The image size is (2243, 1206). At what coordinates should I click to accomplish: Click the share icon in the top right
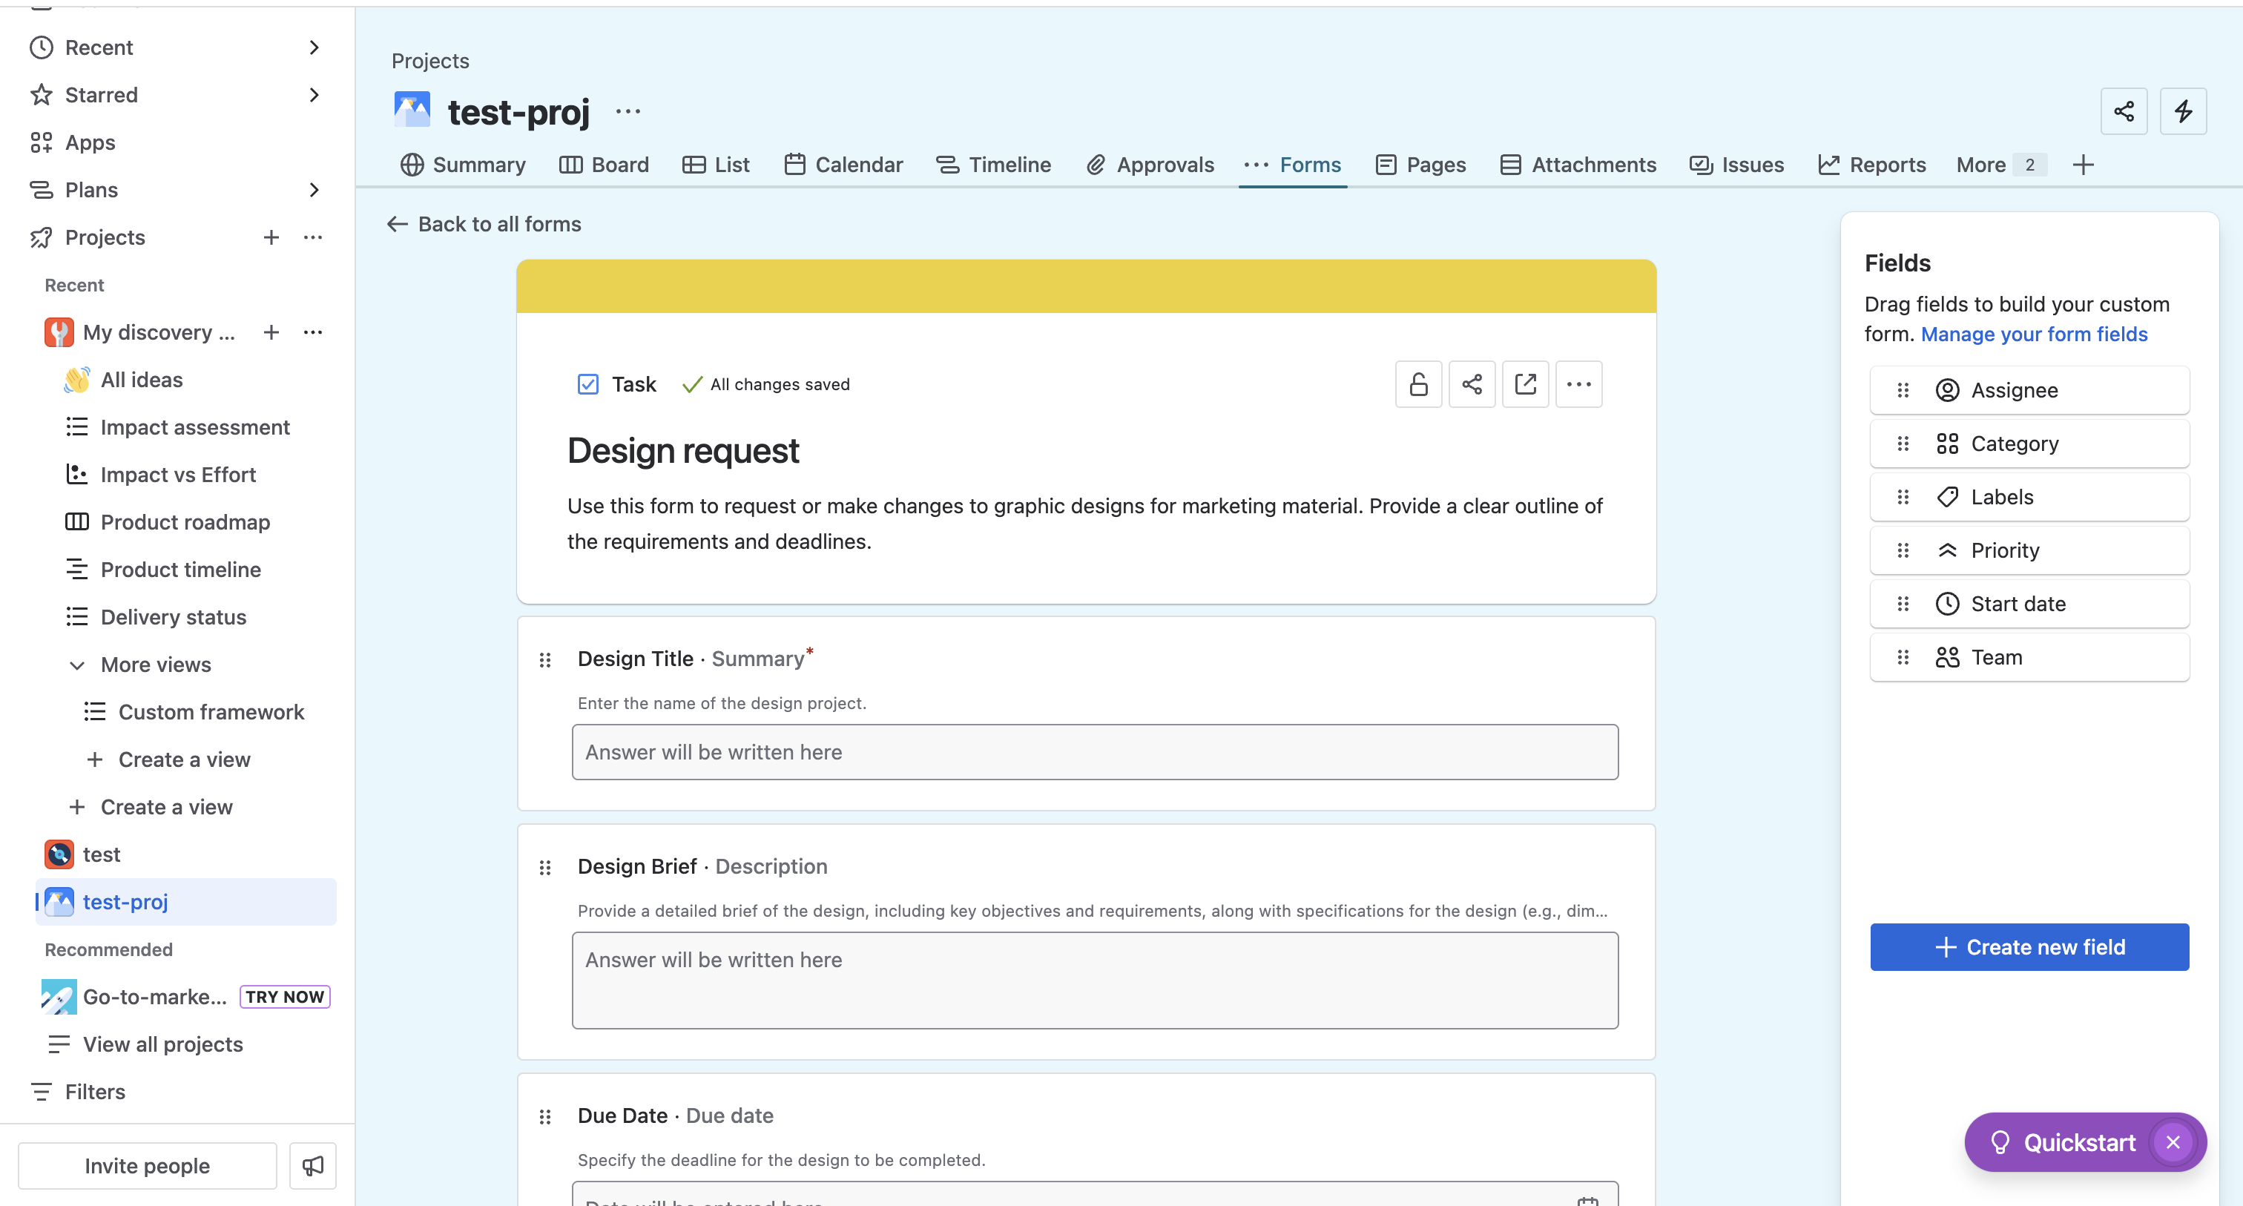point(2124,111)
